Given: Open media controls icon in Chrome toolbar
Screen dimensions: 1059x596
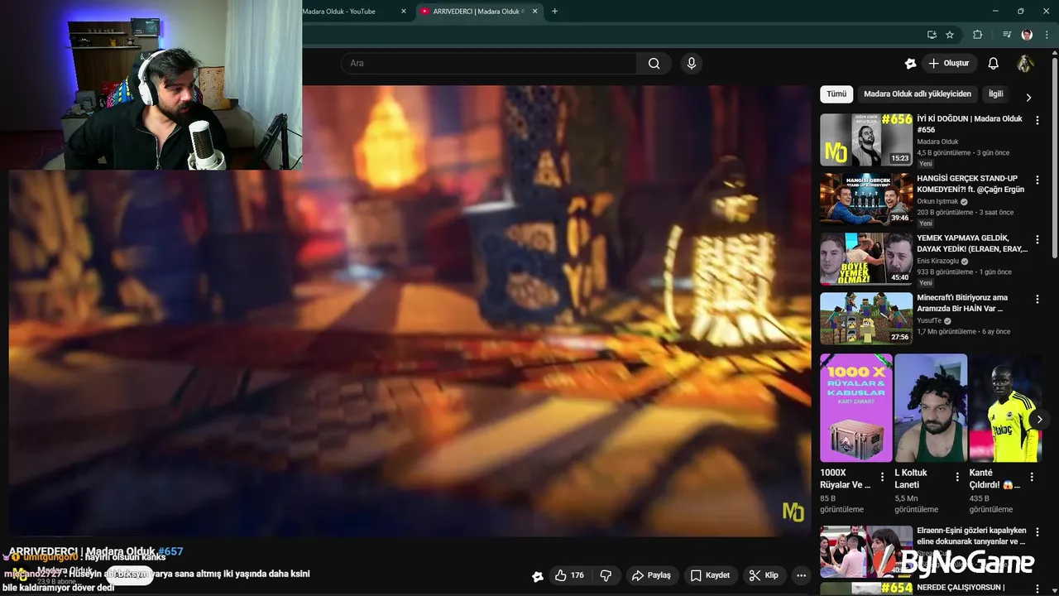Looking at the screenshot, I should 1007,35.
